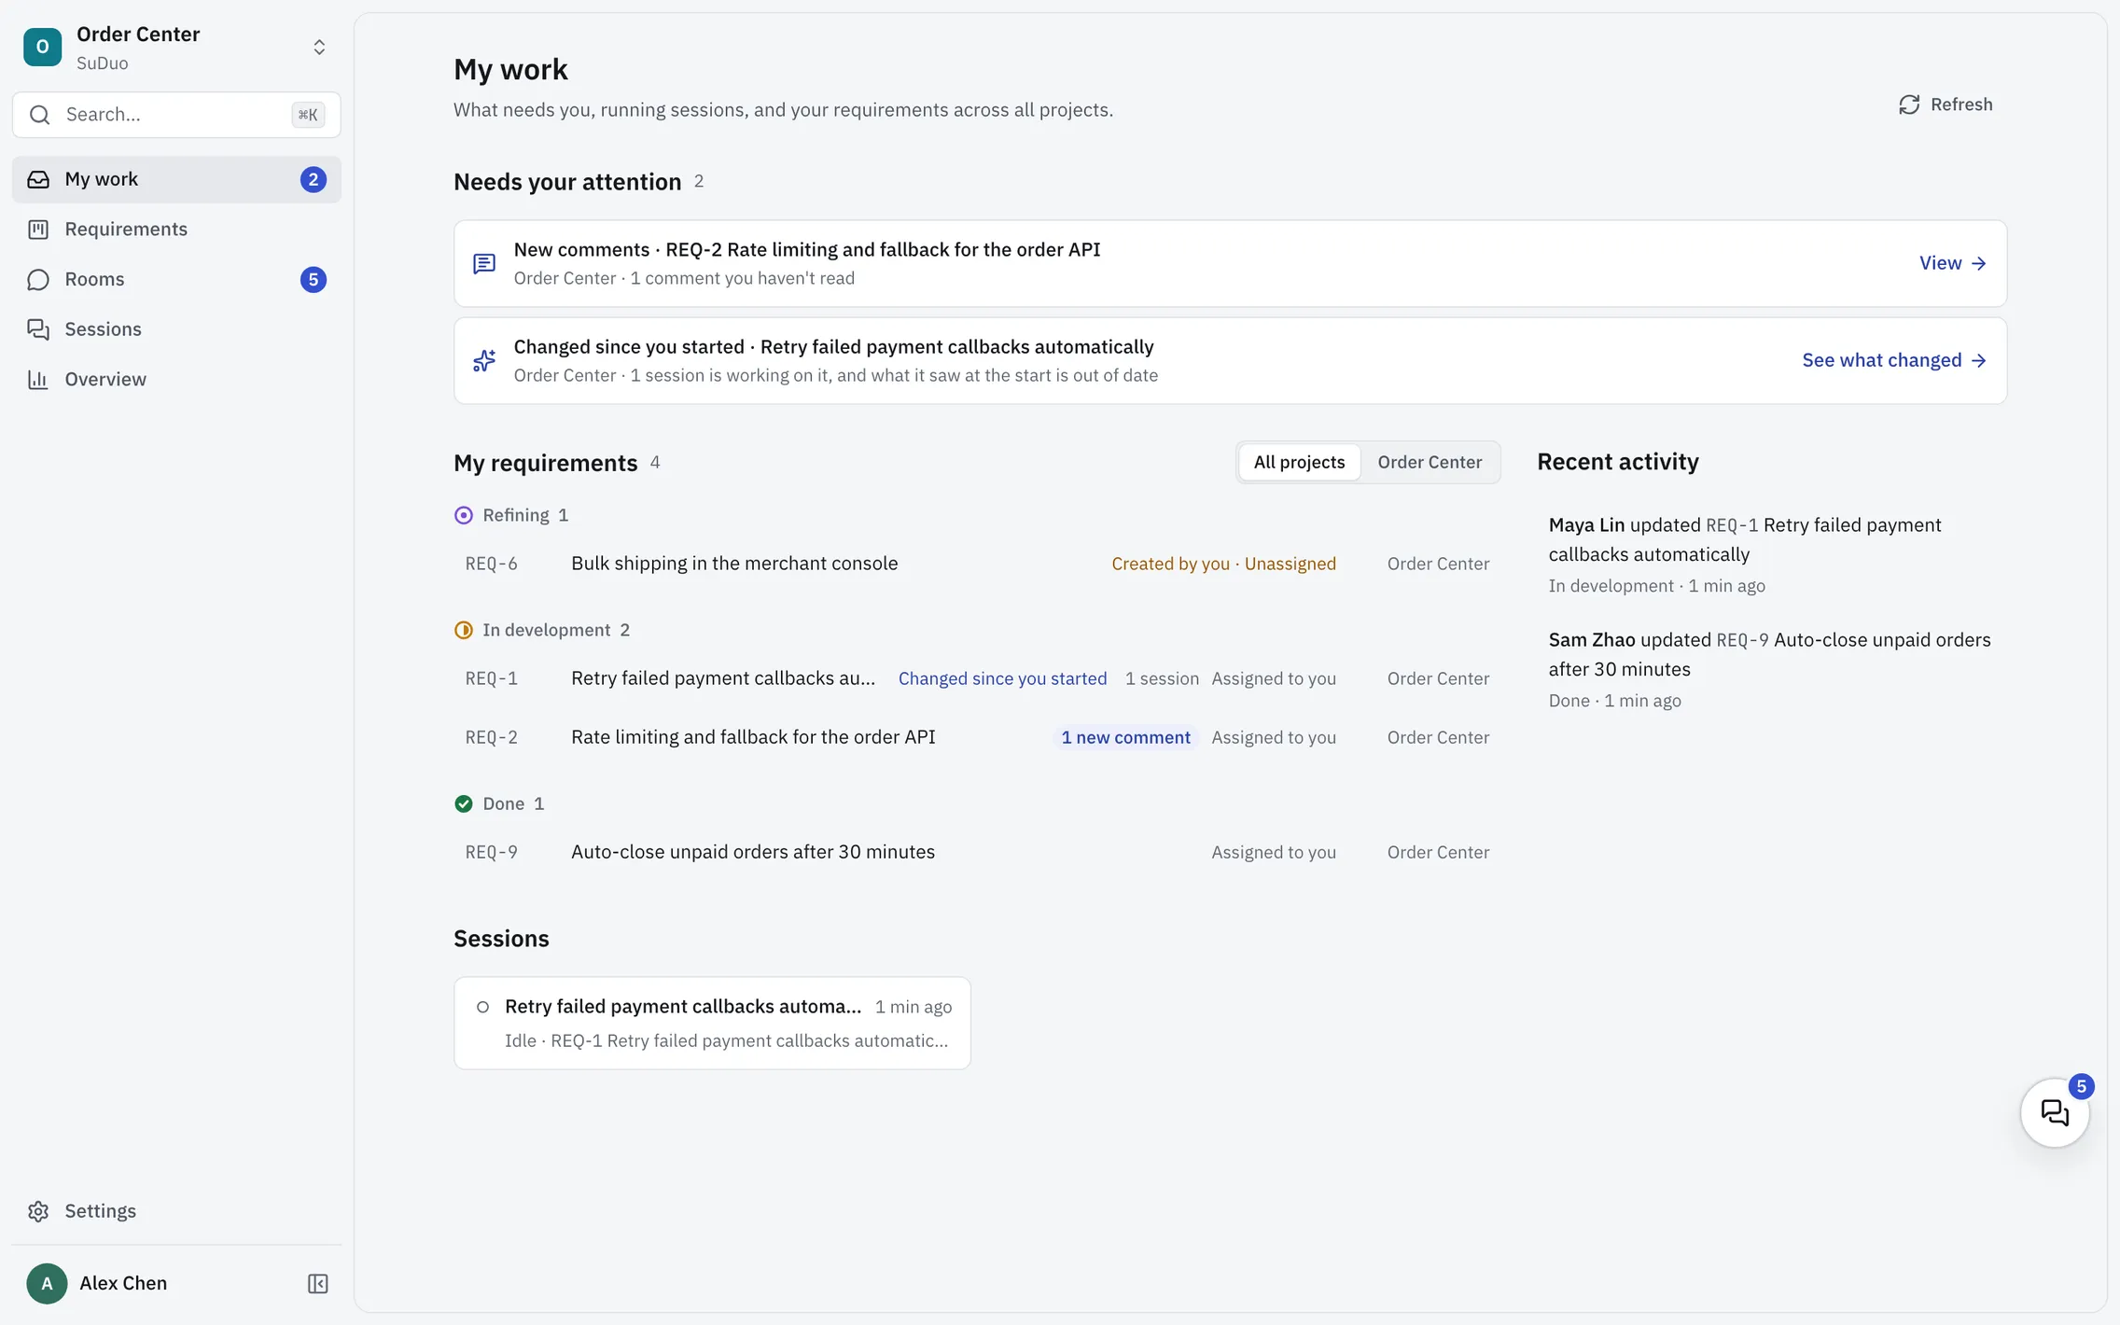Screen dimensions: 2120x1325
Task: Select the Order Center filter tab
Action: click(x=1430, y=462)
